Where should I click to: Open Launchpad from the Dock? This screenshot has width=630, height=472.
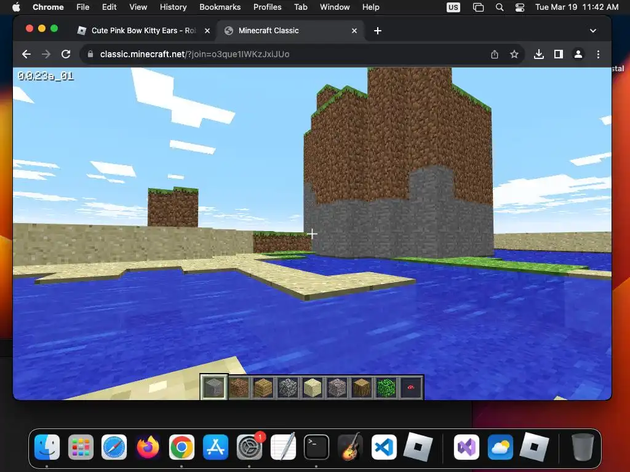[81, 447]
